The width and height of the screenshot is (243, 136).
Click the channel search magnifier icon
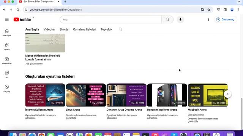120,29
